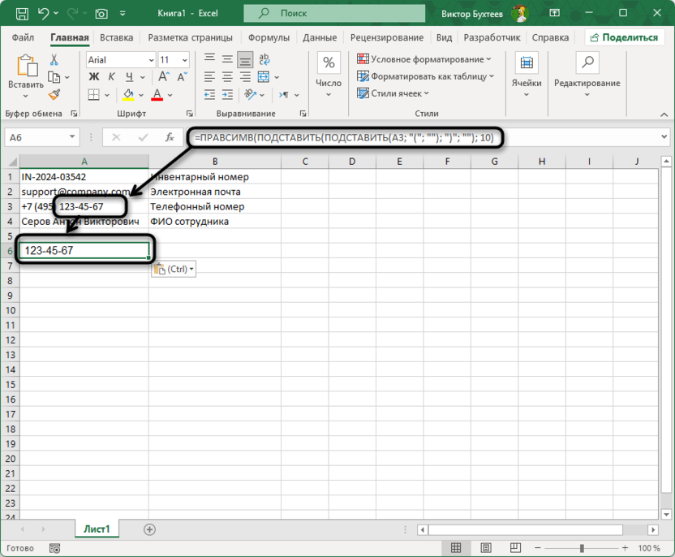
Task: Toggle underline Ч formatting
Action: 126,77
